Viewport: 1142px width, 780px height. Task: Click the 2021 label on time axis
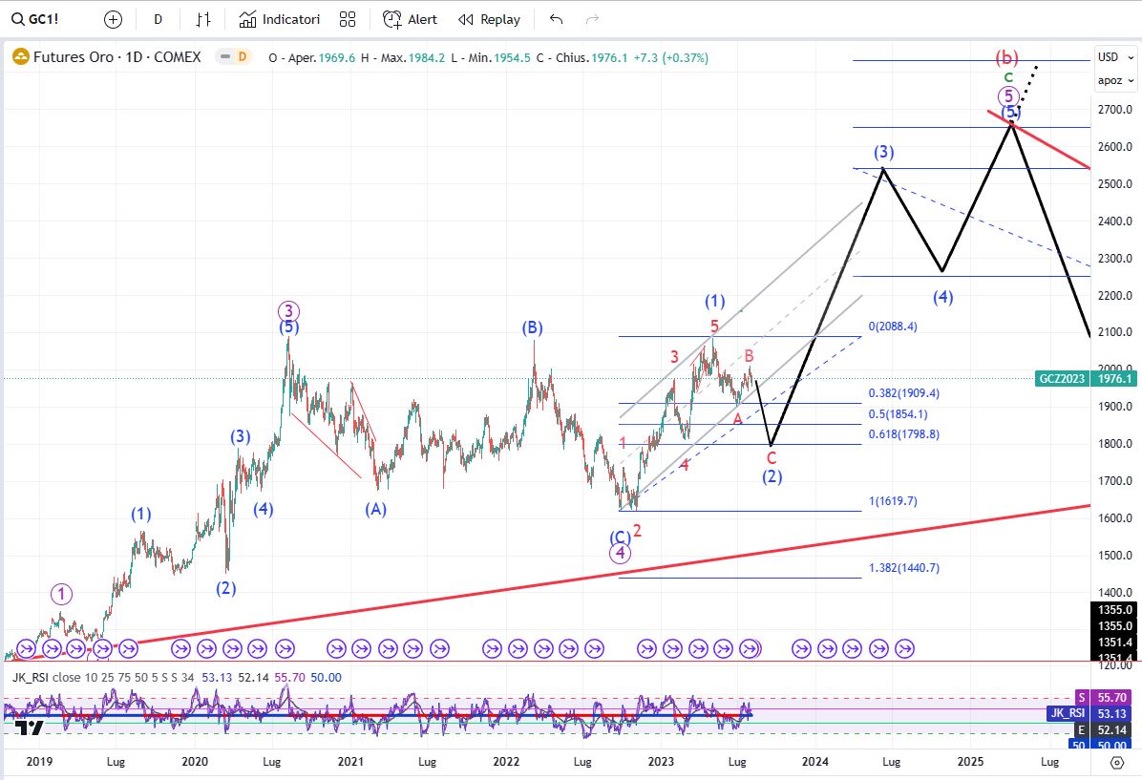(x=350, y=762)
